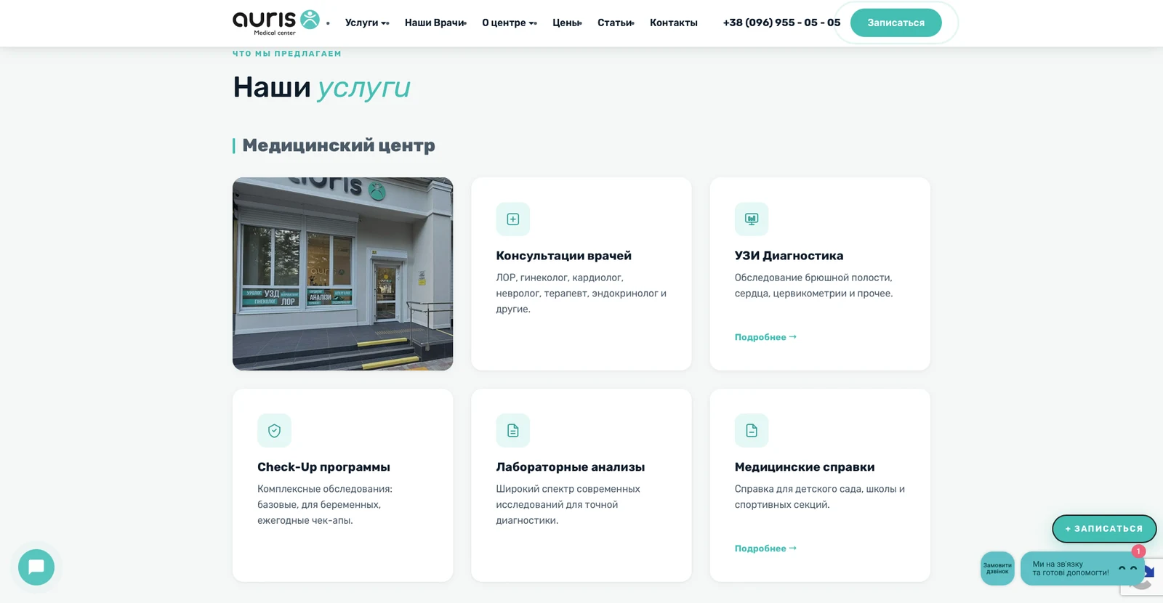Click the Медицинский центр section heading
Viewport: 1163px width, 603px height.
pos(339,145)
